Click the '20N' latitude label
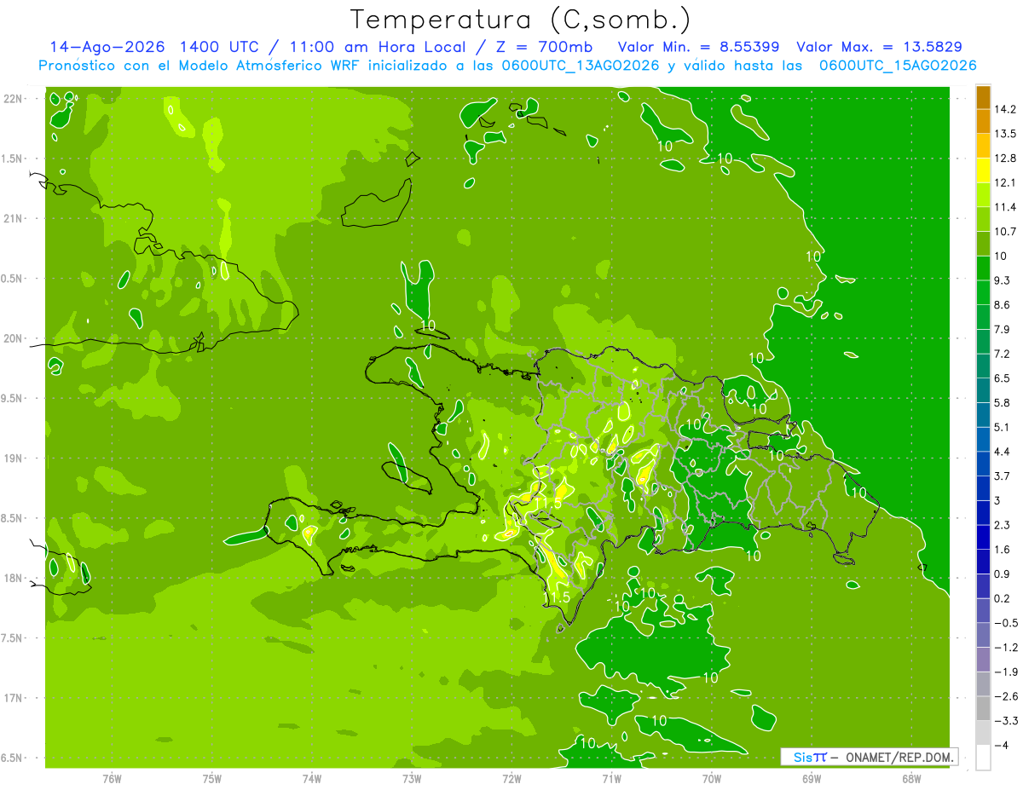 coord(14,338)
